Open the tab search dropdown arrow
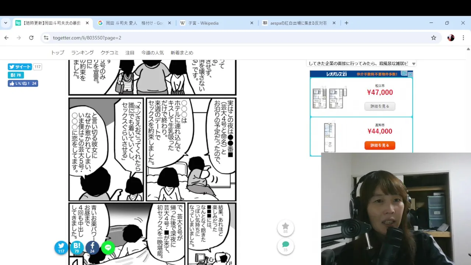471x265 pixels. coord(6,23)
